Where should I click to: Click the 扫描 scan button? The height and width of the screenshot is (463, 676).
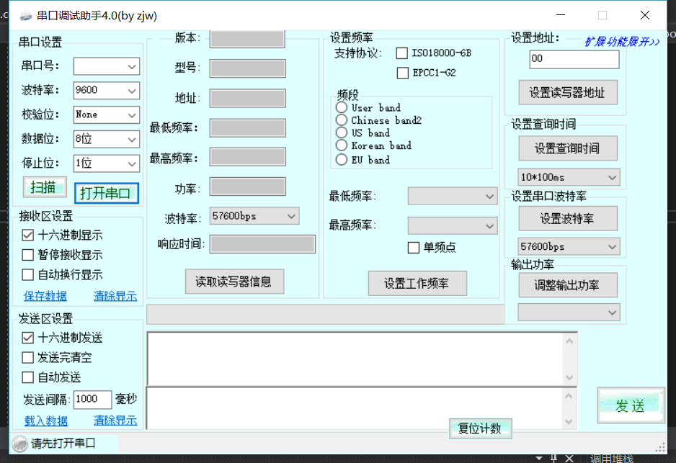click(45, 187)
